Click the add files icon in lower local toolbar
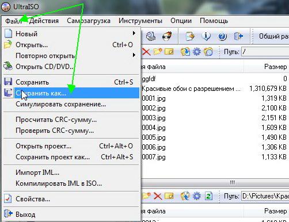 185,196
